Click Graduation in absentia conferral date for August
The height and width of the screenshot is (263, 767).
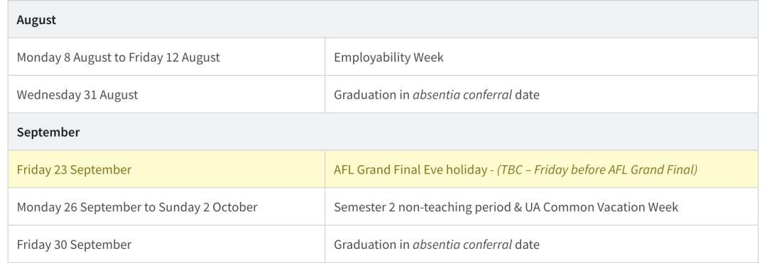pyautogui.click(x=541, y=95)
